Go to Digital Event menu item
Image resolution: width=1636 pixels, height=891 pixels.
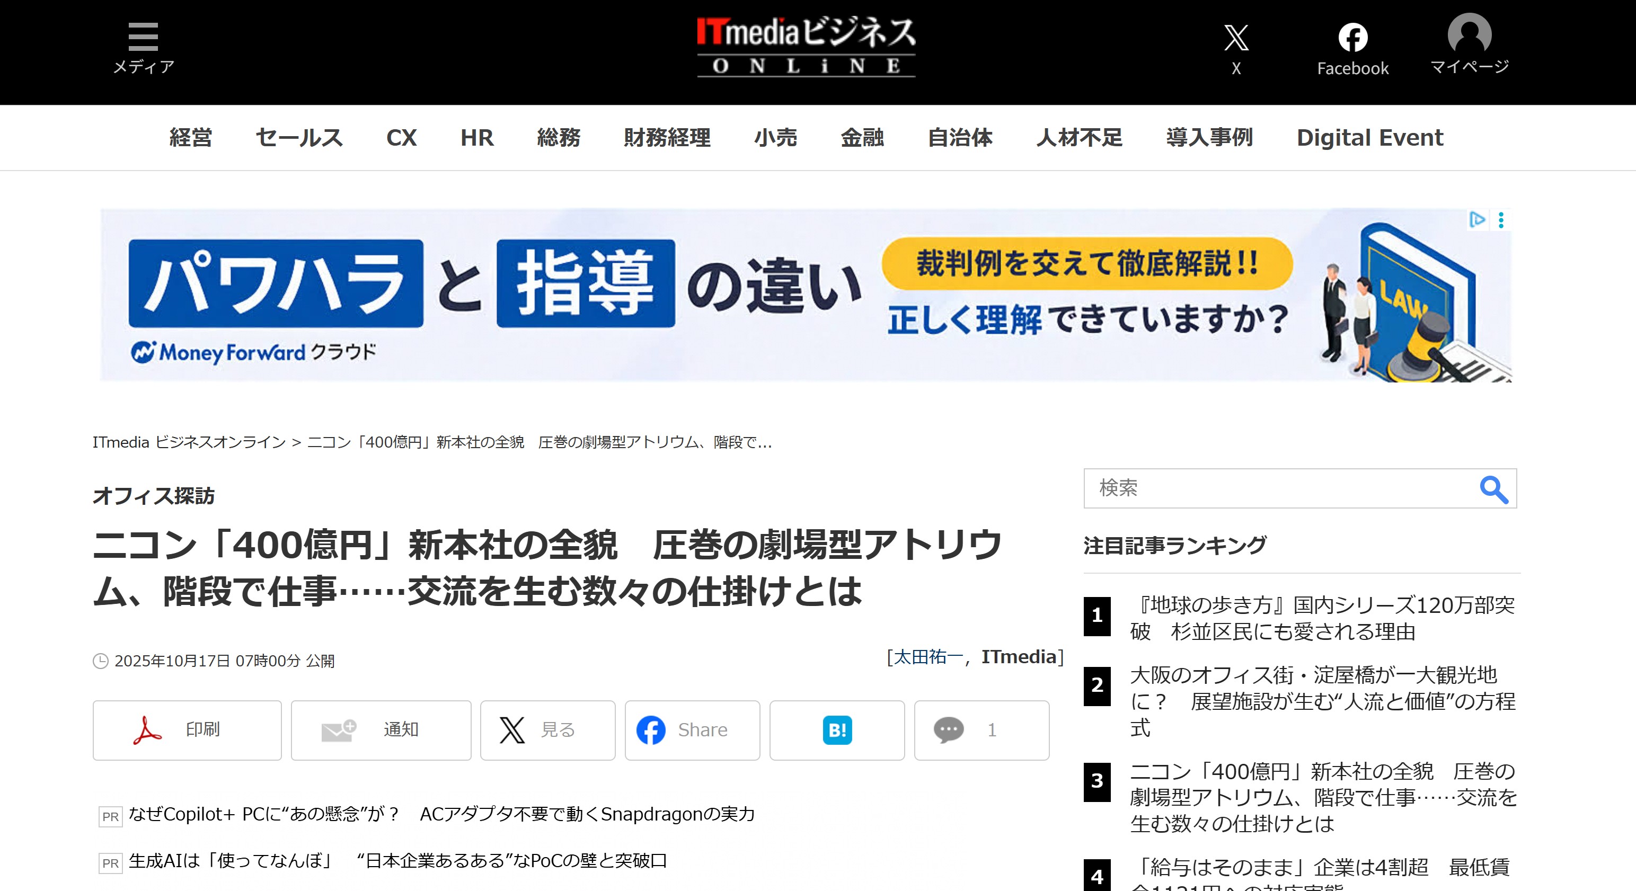(x=1369, y=138)
